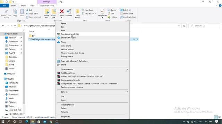Open Local Disk (C:) in sidebar
Viewport: 222px width, 124px height.
point(15,110)
